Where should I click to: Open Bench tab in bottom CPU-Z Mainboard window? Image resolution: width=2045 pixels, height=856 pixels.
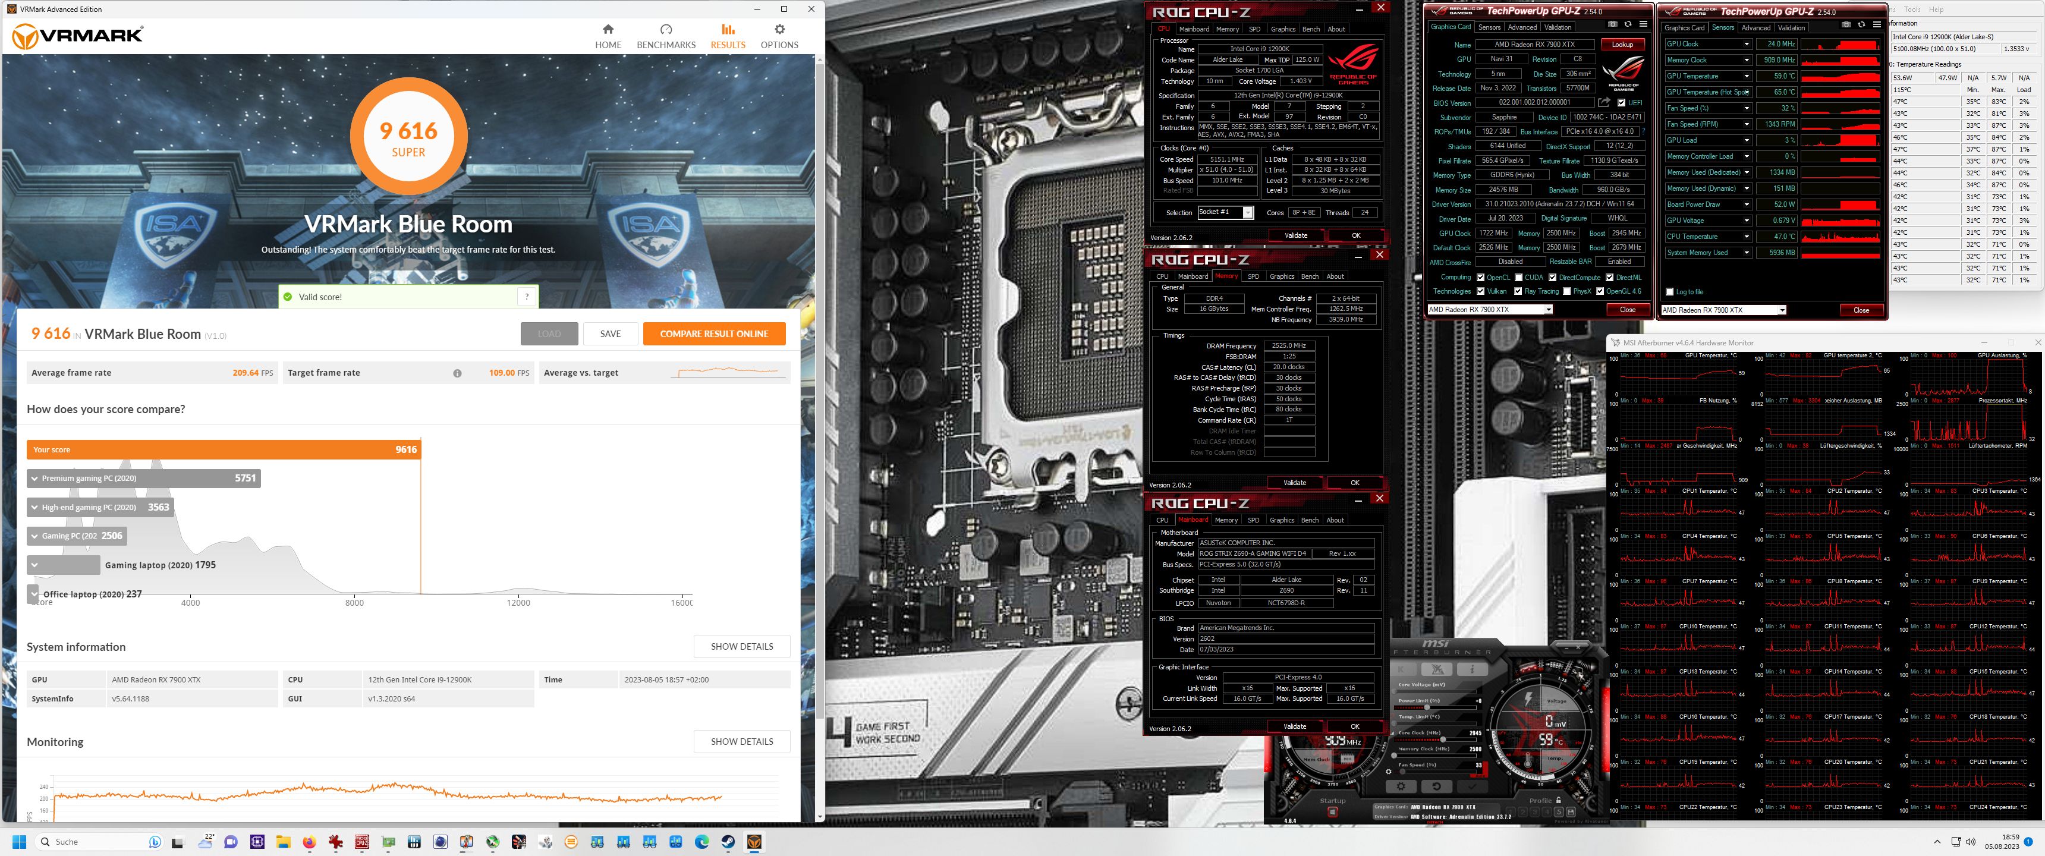coord(1310,520)
